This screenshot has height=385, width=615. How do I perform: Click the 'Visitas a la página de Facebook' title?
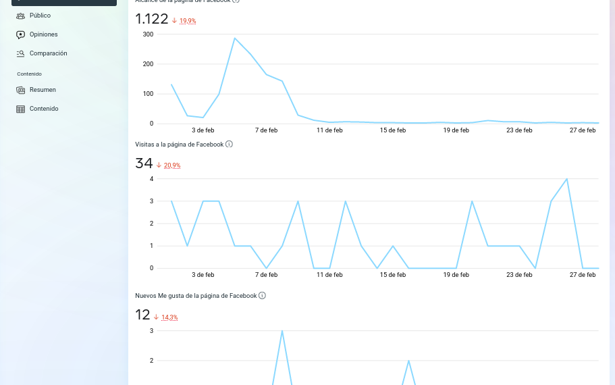[x=180, y=145]
